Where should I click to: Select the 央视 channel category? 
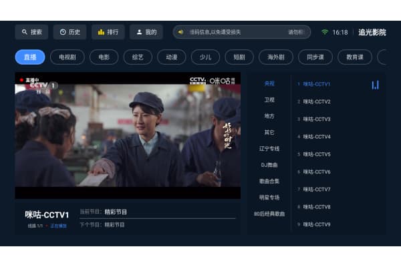pyautogui.click(x=269, y=83)
